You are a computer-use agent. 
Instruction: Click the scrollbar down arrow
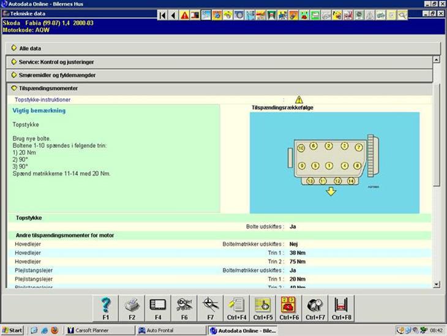436,284
